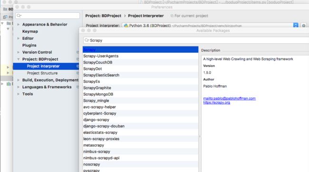Select ScrapyElasticSearch package
Viewport: 309px width, 172px height.
tap(141, 75)
